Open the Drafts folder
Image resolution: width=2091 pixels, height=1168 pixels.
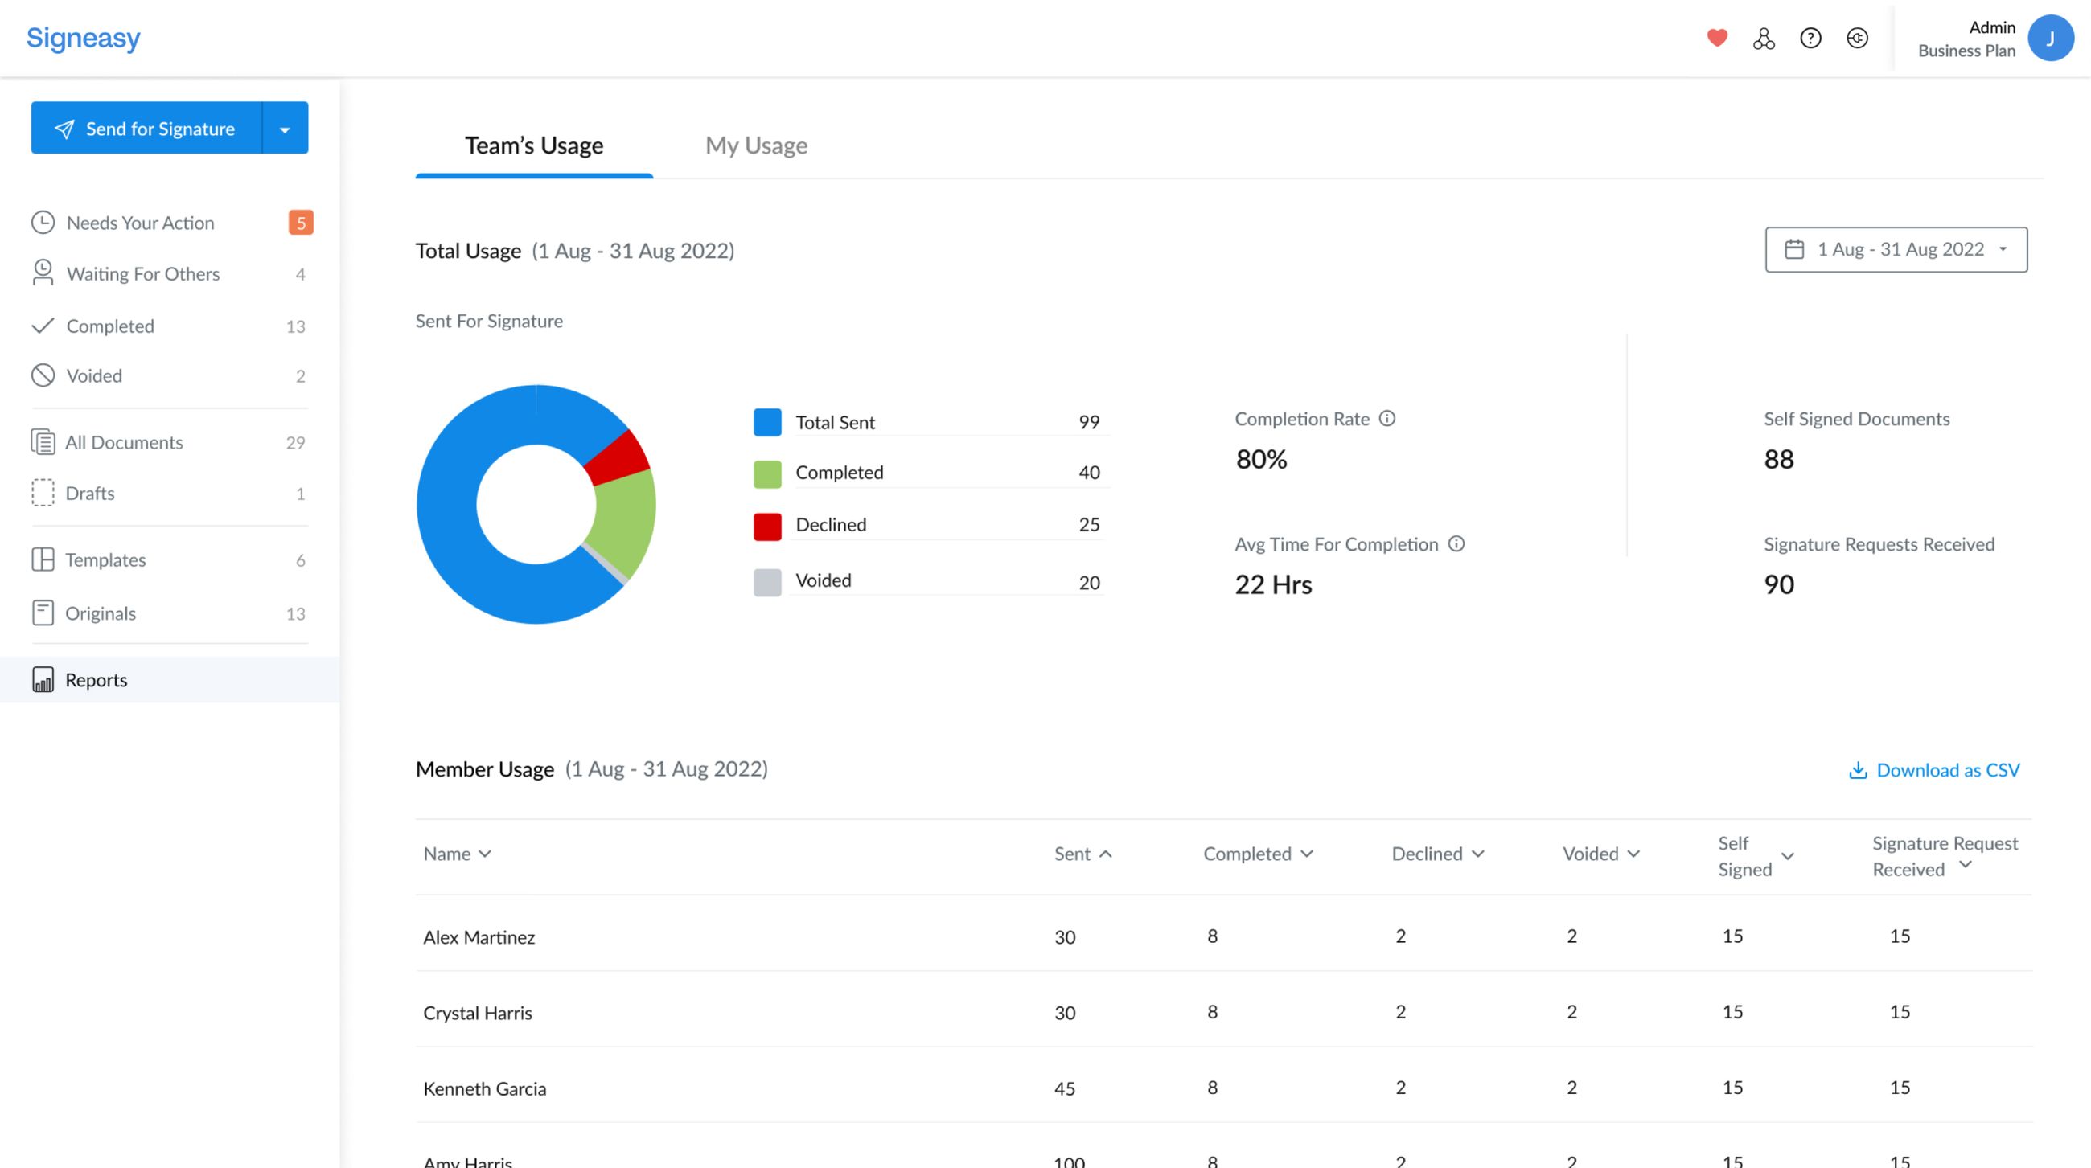coord(89,493)
